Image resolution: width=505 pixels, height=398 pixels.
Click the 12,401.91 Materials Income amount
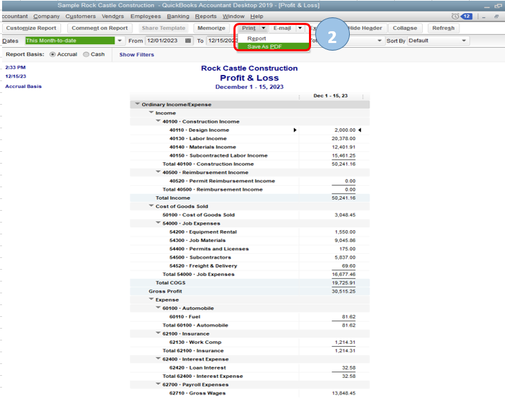pos(344,147)
